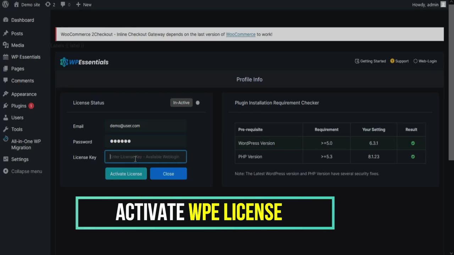Click the '>=5.0' requirement cell
The height and width of the screenshot is (255, 454).
[327, 143]
